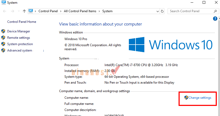Image resolution: width=220 pixels, height=116 pixels.
Task: Click the search magnifier icon
Action: tap(215, 11)
